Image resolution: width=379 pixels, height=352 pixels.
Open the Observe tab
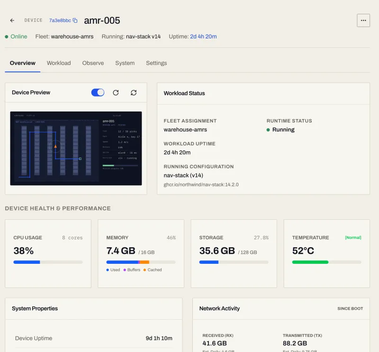pos(93,63)
